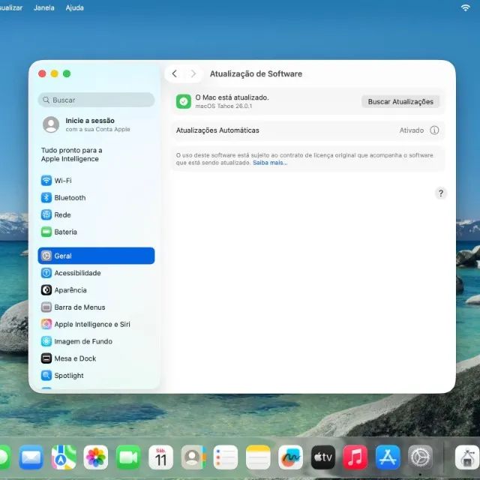
Task: Minimize window with the yellow button
Action: click(x=55, y=73)
